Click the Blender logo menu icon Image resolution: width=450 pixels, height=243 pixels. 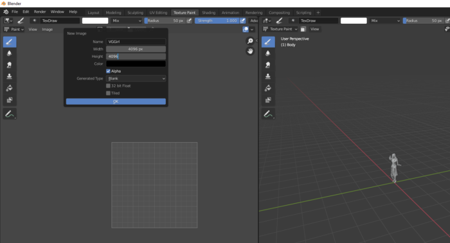pos(6,12)
